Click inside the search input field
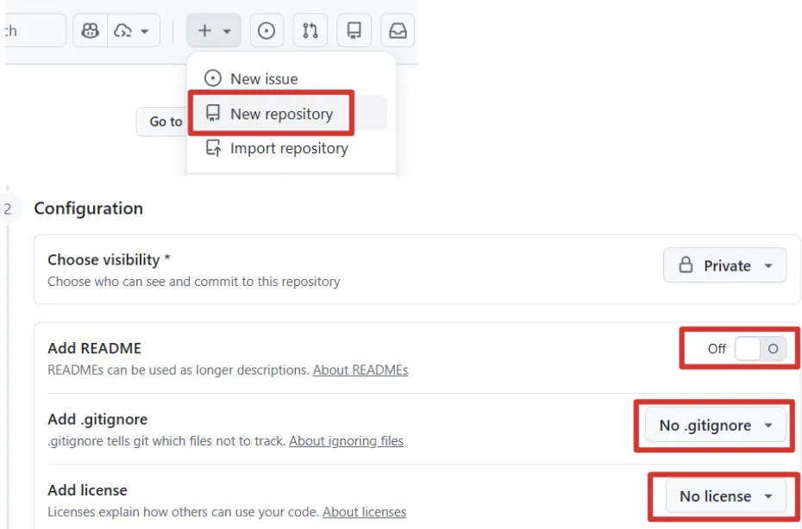The image size is (802, 529). [x=34, y=28]
